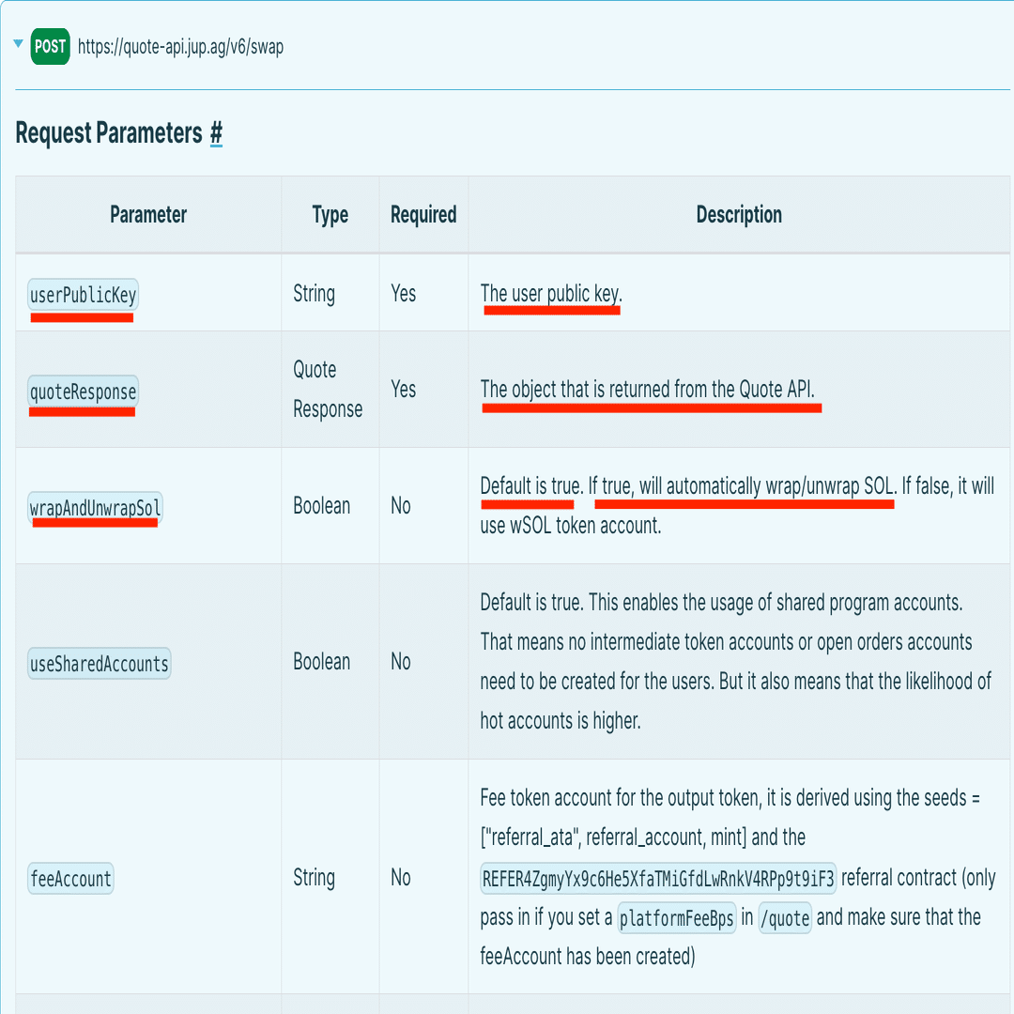
Task: Click 'feeAccount has been created)' text
Action: [x=588, y=957]
